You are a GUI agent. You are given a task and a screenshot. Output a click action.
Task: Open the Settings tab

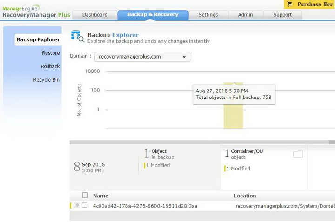208,15
